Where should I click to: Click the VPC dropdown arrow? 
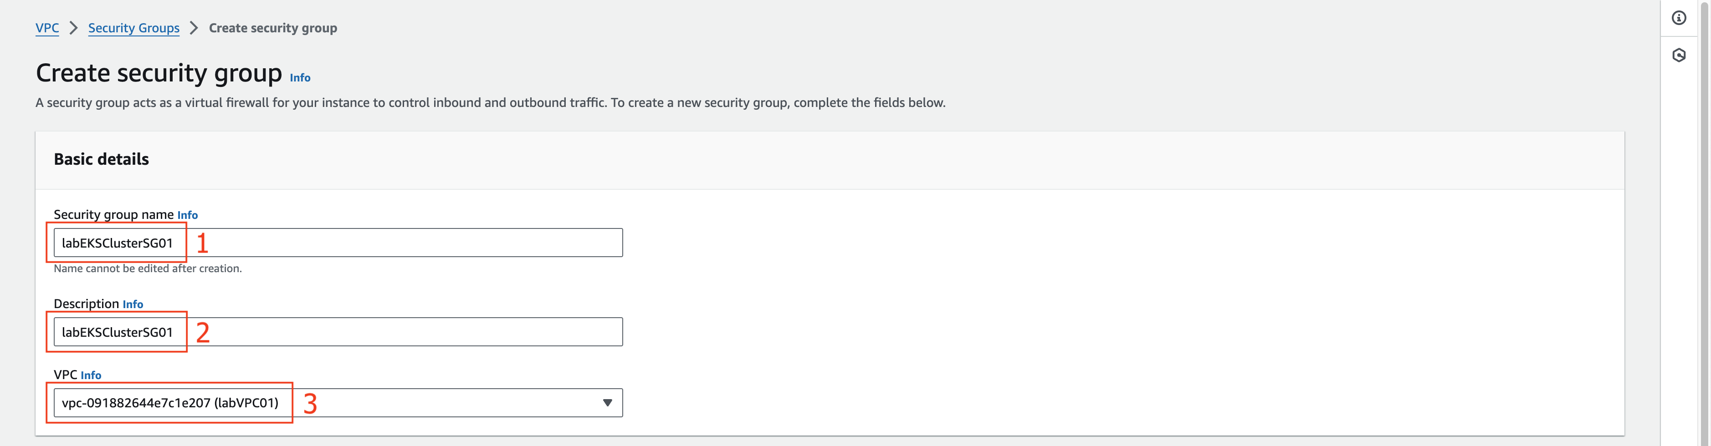[607, 403]
